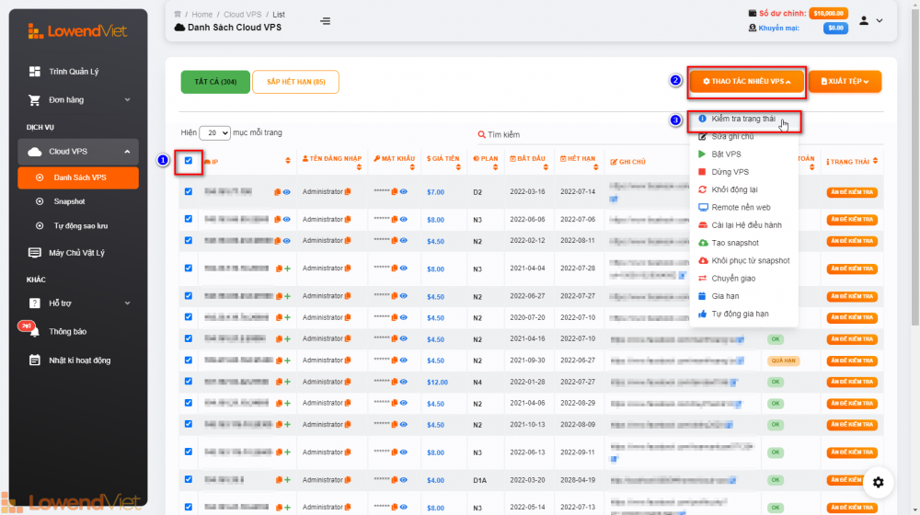Click the $10,000.00 balance badge

coord(829,14)
